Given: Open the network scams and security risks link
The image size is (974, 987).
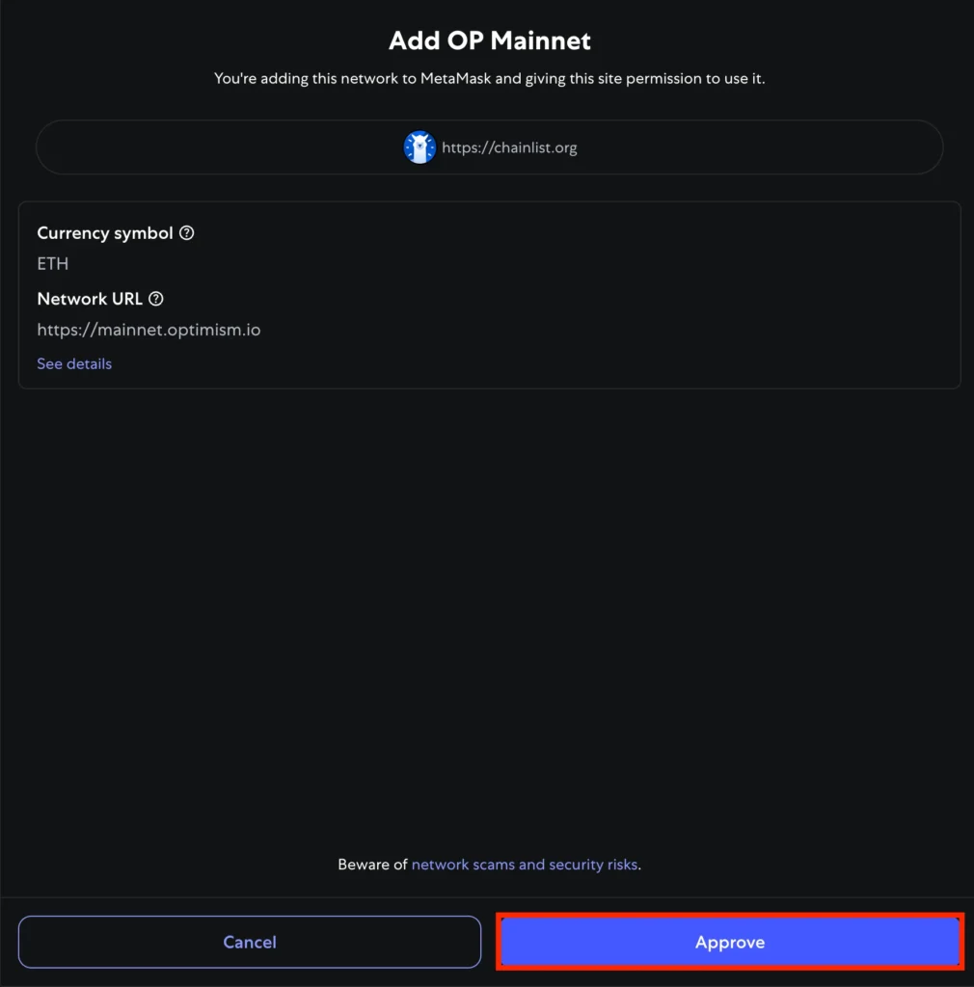Looking at the screenshot, I should pos(525,865).
